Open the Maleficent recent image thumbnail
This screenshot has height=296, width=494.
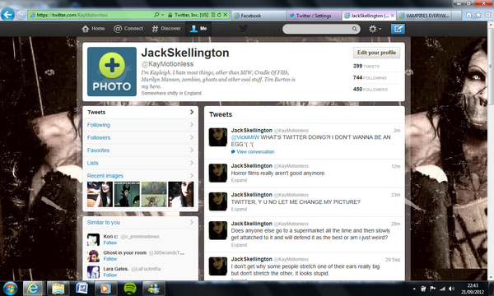(x=127, y=194)
